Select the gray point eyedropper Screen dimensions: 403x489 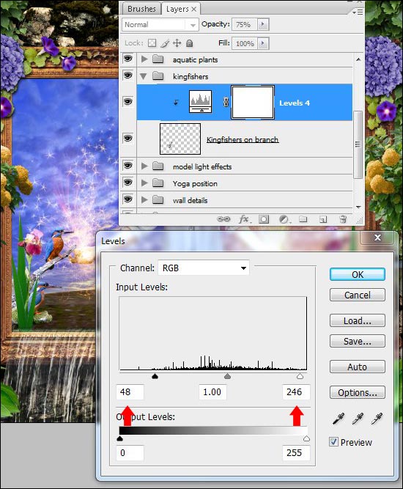(x=358, y=419)
